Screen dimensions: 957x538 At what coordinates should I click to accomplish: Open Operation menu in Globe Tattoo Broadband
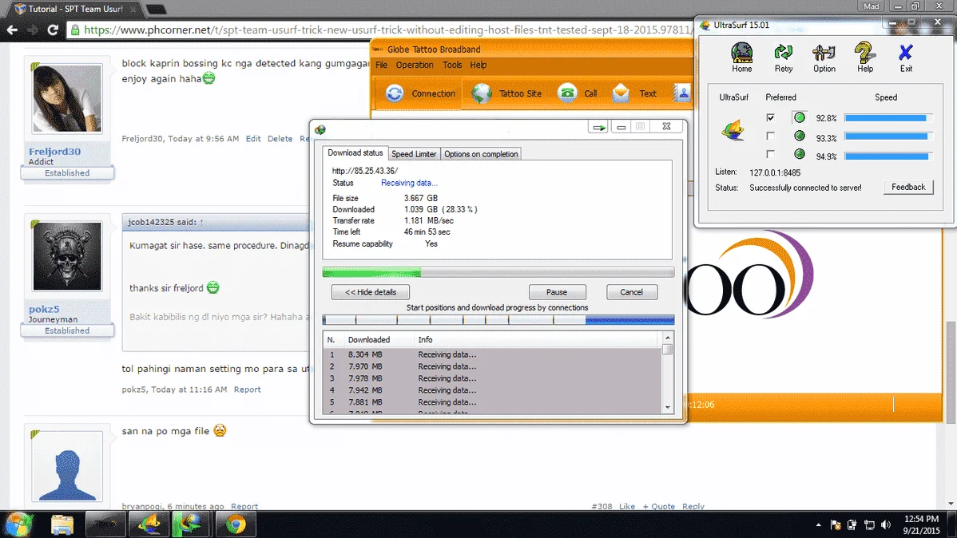pos(415,65)
